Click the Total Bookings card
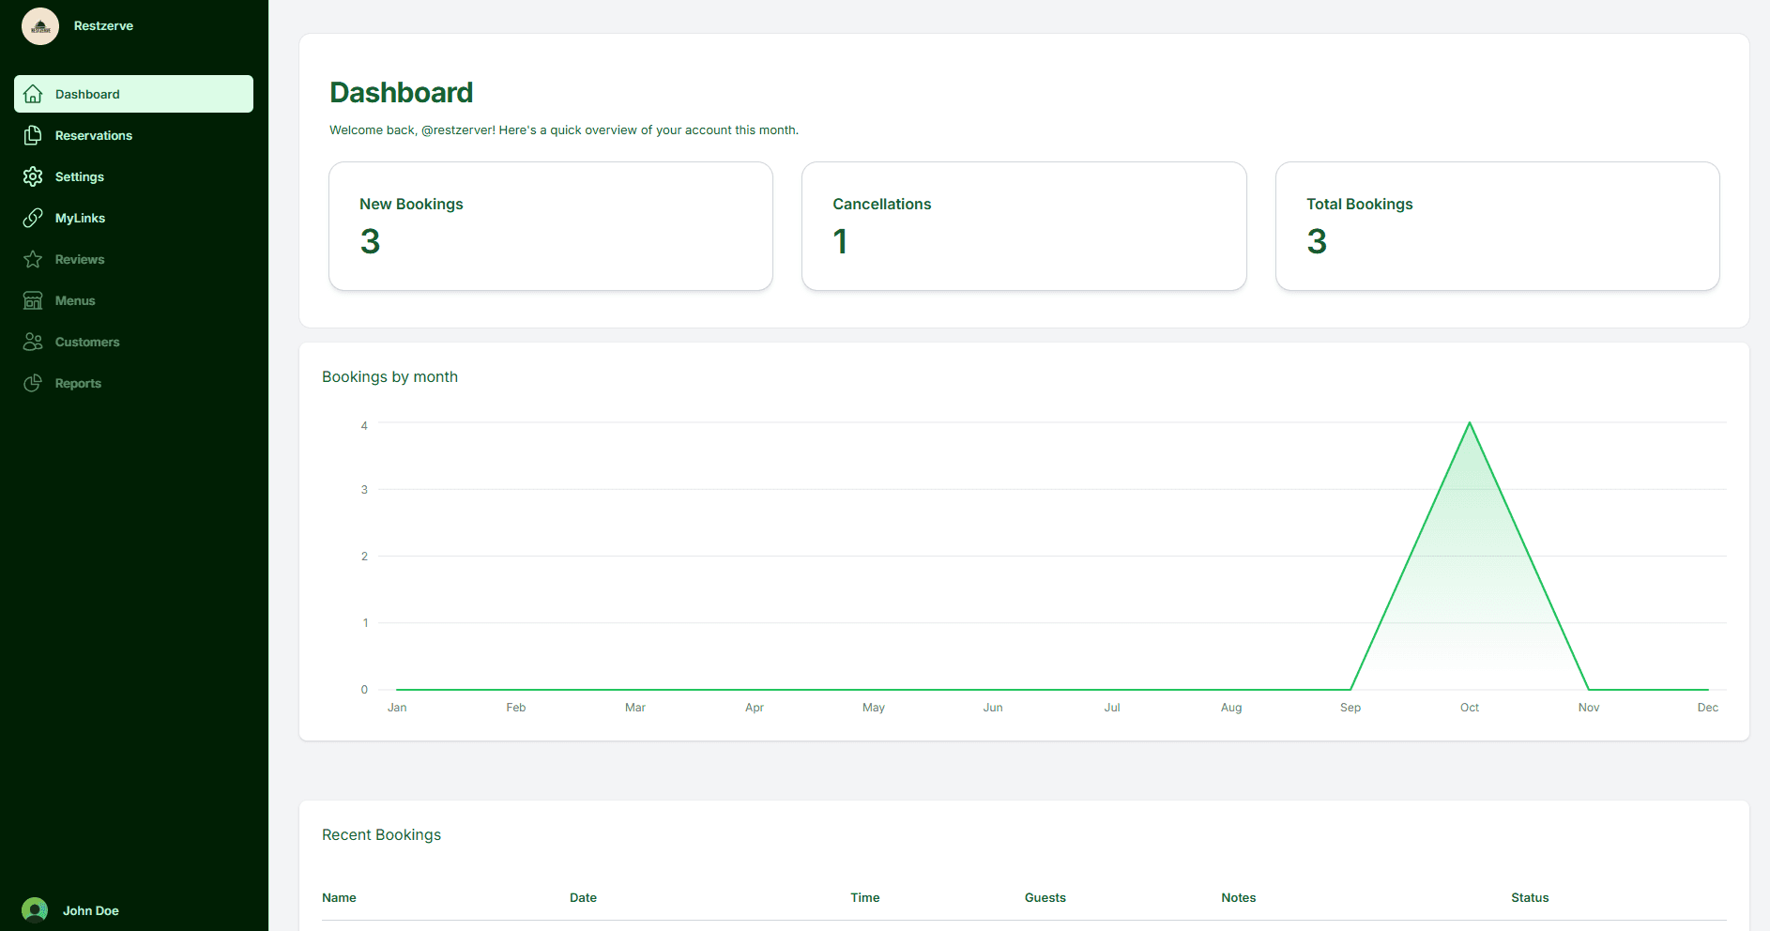Viewport: 1770px width, 931px height. [x=1496, y=225]
